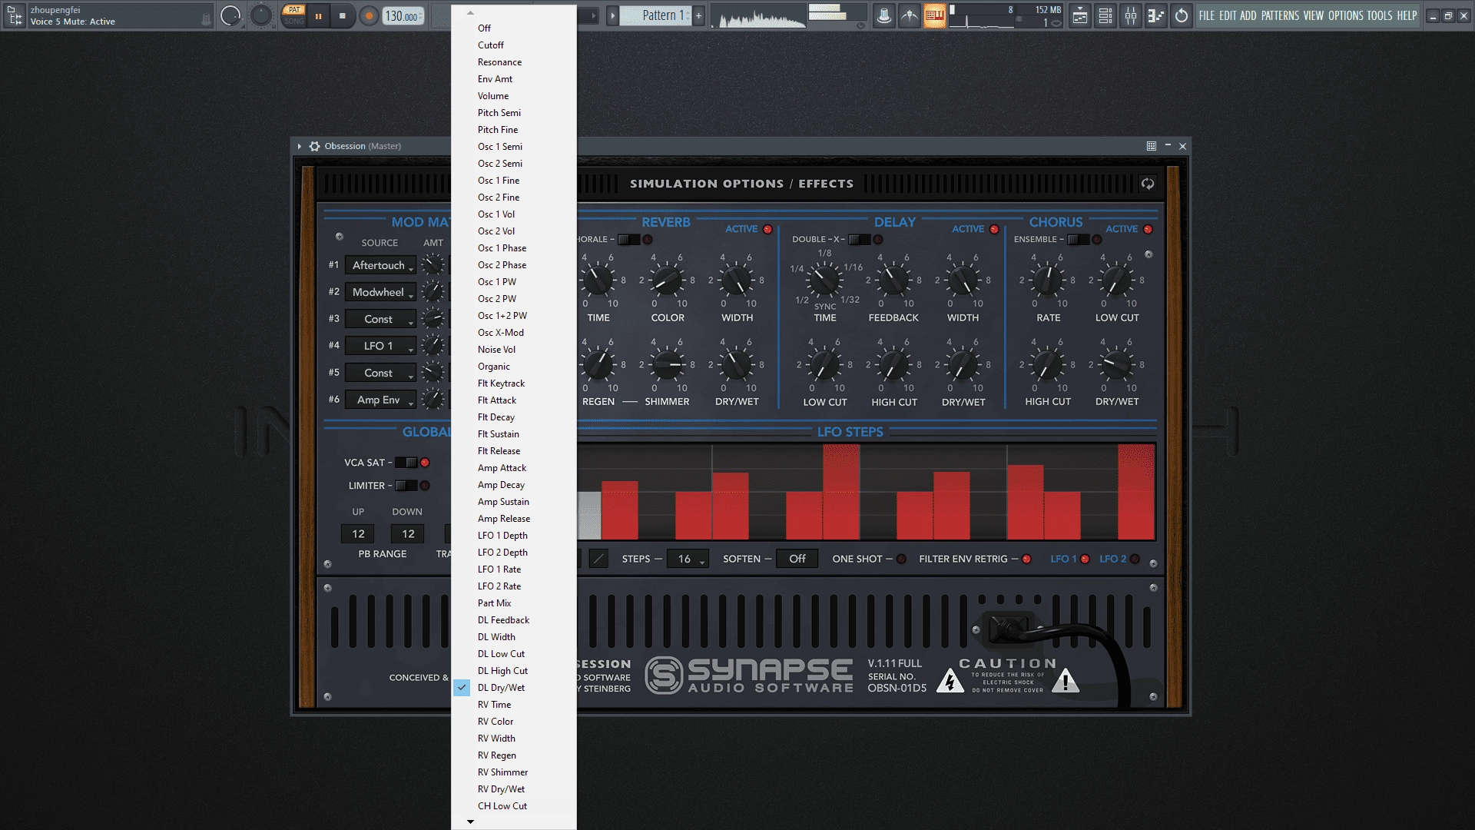
Task: Open the EDIT menu
Action: point(1228,15)
